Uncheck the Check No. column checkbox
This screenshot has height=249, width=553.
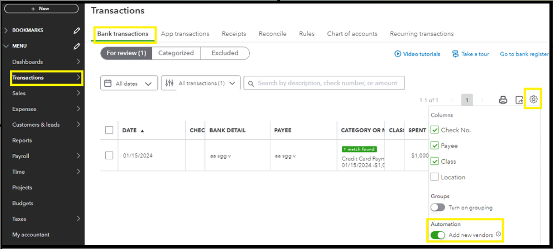435,130
